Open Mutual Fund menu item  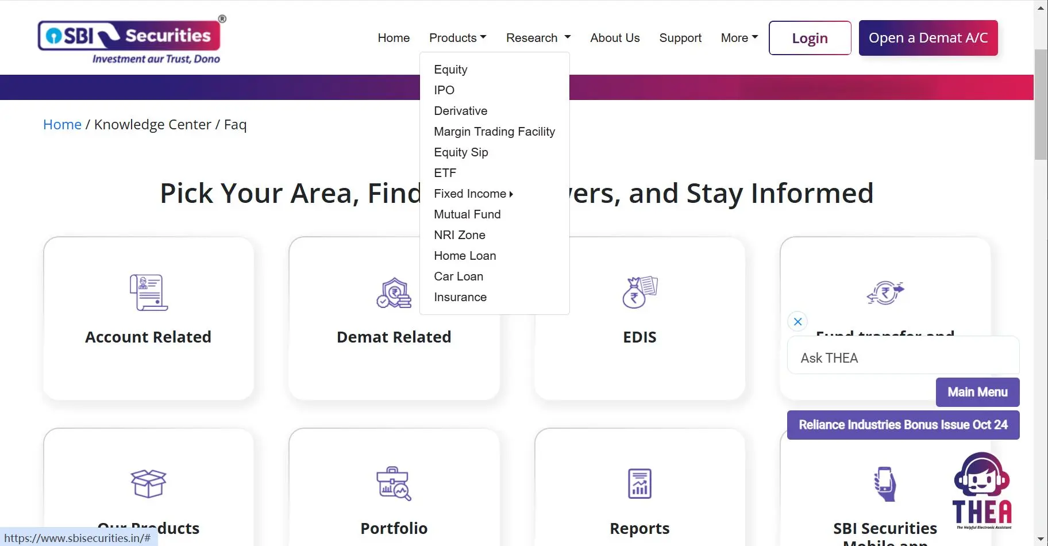(467, 214)
